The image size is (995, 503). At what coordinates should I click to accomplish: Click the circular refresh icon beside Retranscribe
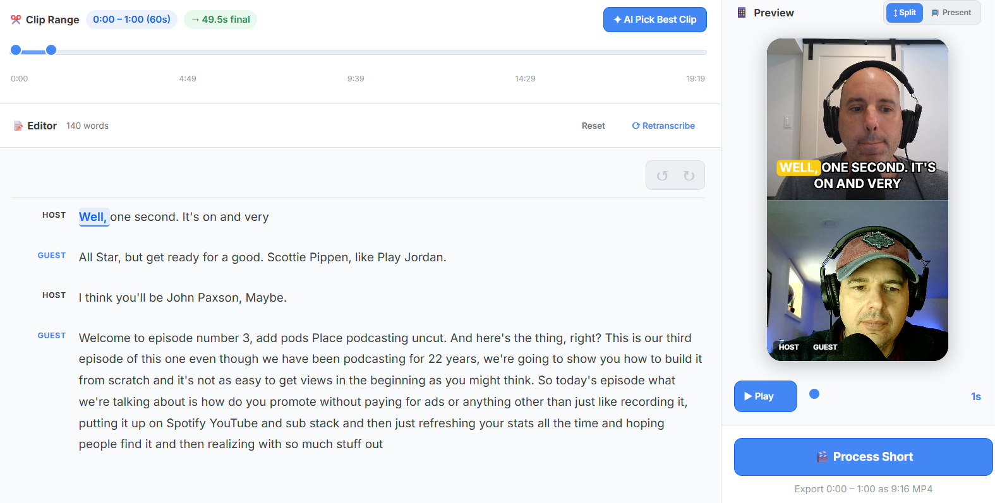tap(636, 126)
